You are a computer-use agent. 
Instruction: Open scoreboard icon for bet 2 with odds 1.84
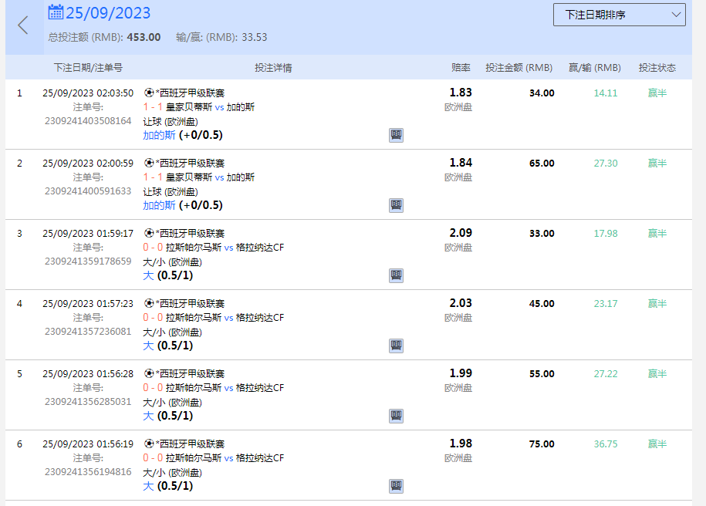(396, 205)
